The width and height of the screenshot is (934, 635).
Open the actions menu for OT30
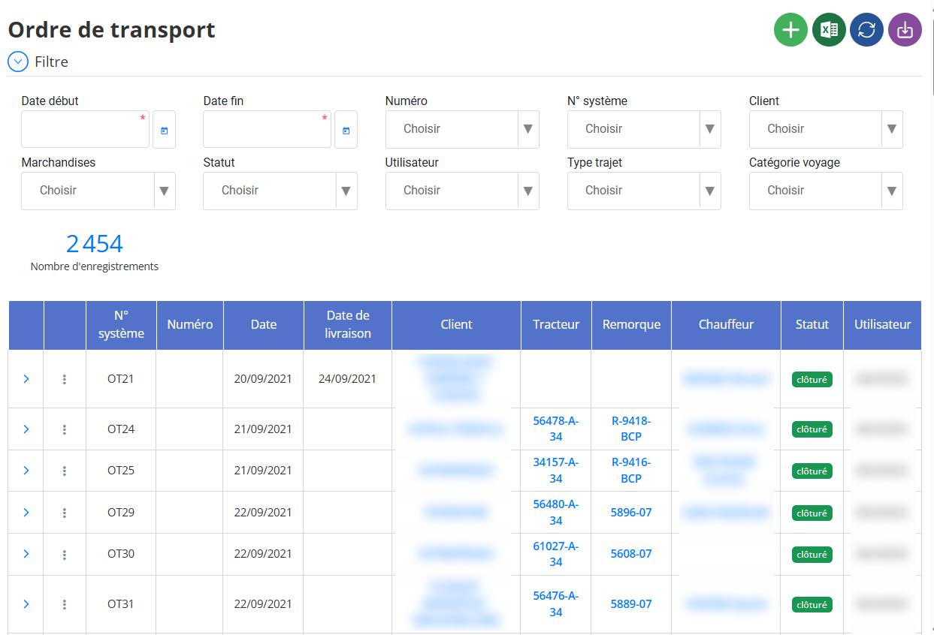coord(65,554)
